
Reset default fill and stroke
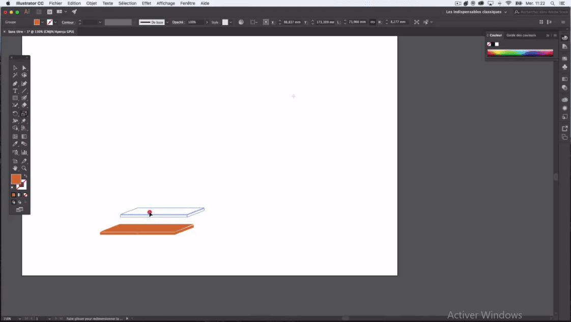13,187
